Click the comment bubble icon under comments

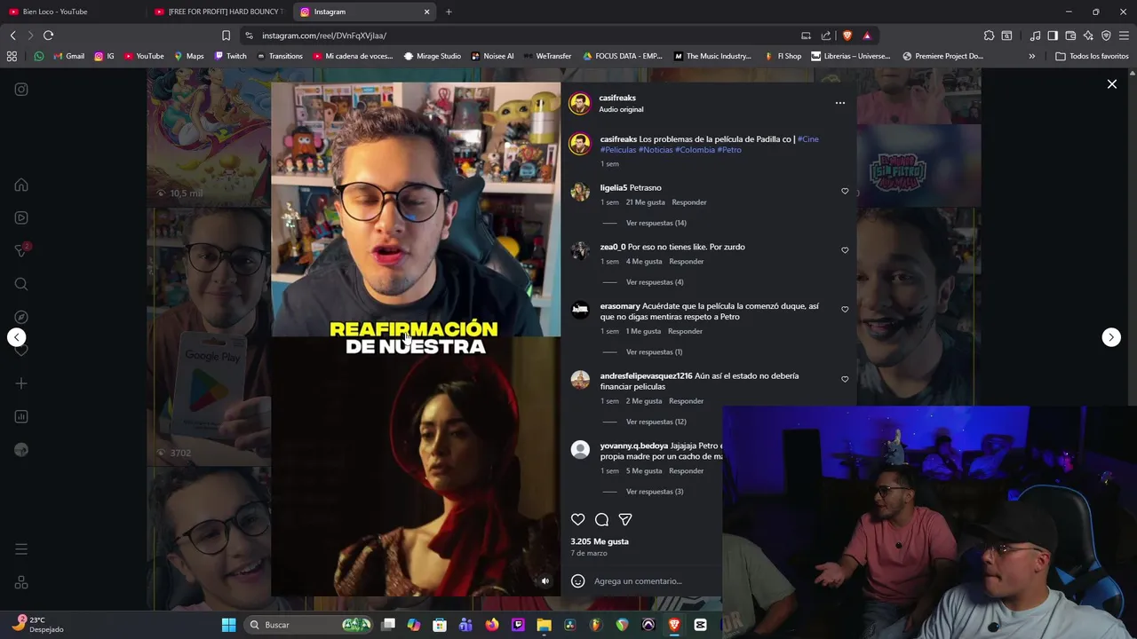point(601,519)
